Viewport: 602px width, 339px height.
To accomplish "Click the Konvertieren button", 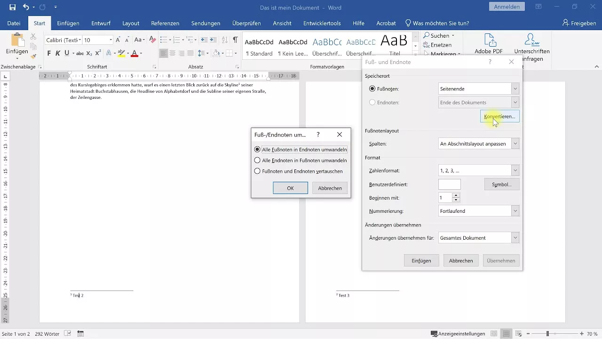I will tap(499, 116).
